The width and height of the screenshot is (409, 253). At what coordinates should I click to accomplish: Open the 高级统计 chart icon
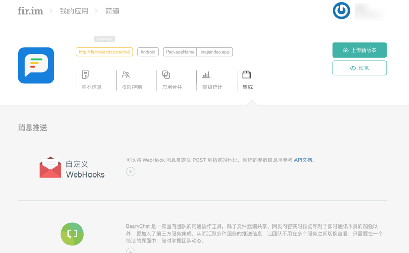click(x=206, y=74)
